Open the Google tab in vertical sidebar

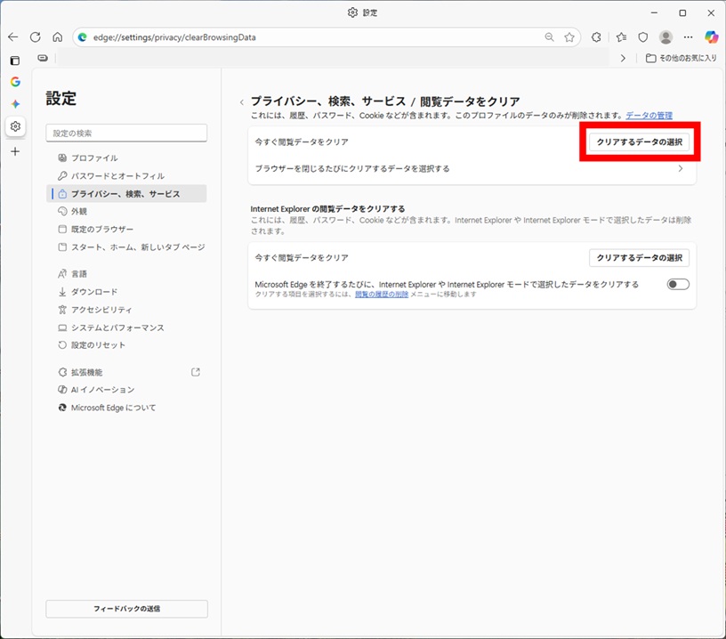(15, 82)
